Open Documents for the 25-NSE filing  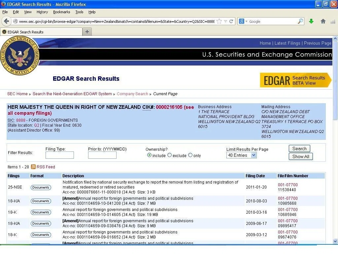click(41, 188)
